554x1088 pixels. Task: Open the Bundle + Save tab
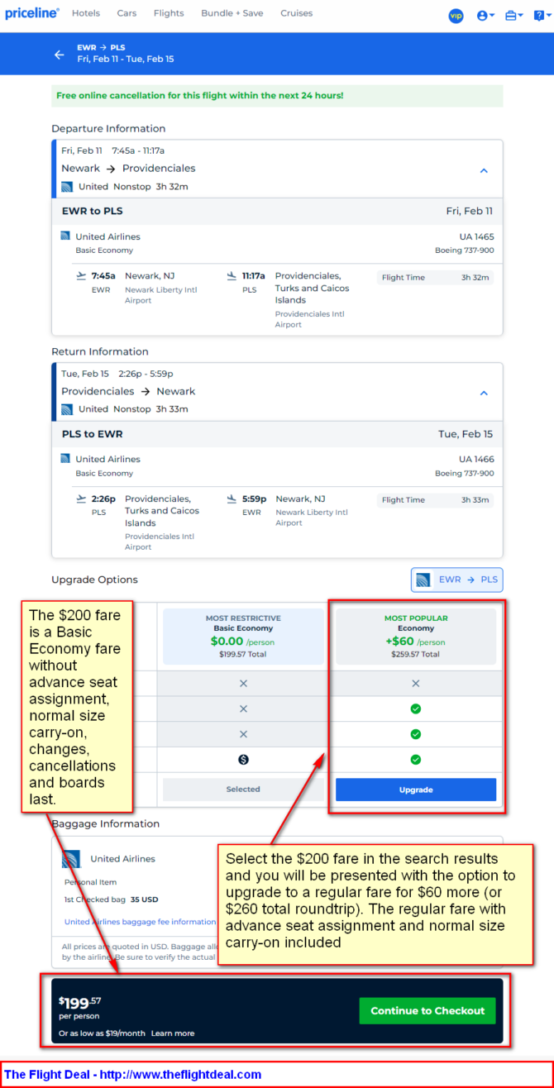(232, 13)
